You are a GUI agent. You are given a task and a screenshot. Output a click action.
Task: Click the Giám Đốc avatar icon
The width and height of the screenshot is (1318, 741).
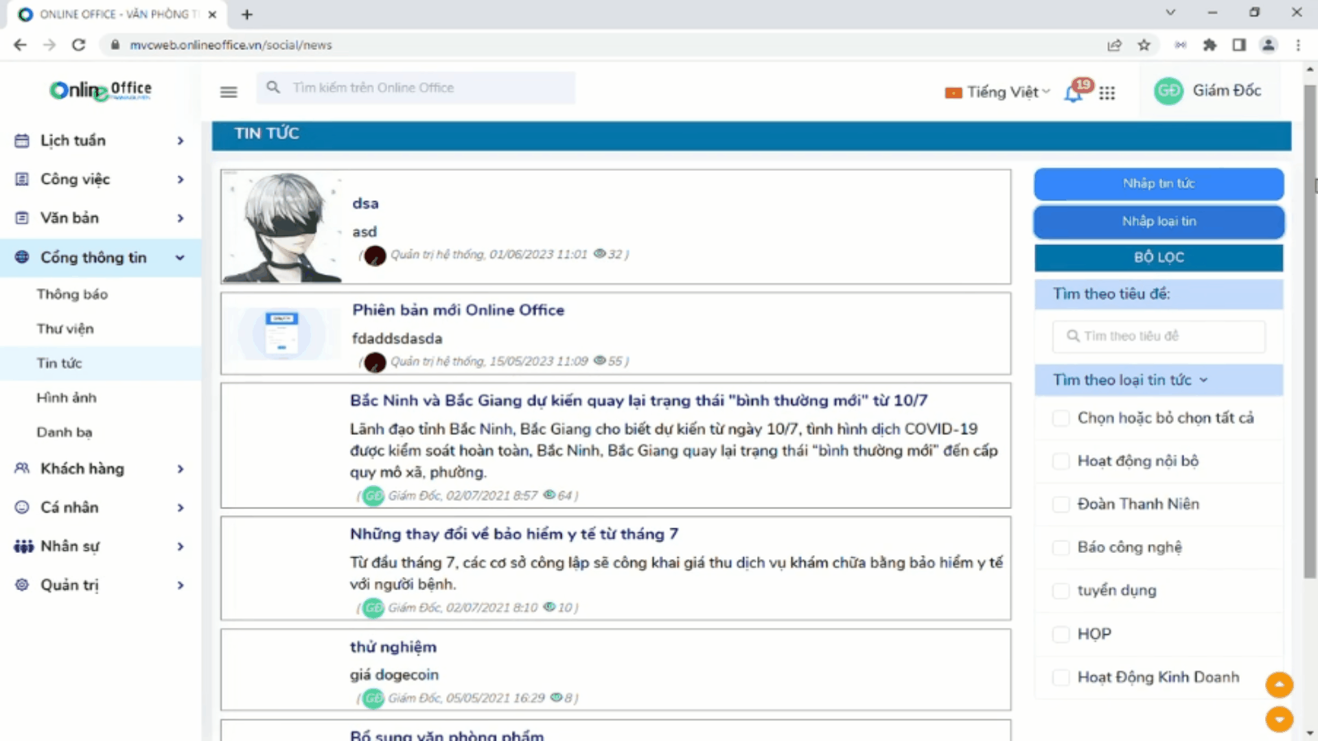[x=1168, y=91]
